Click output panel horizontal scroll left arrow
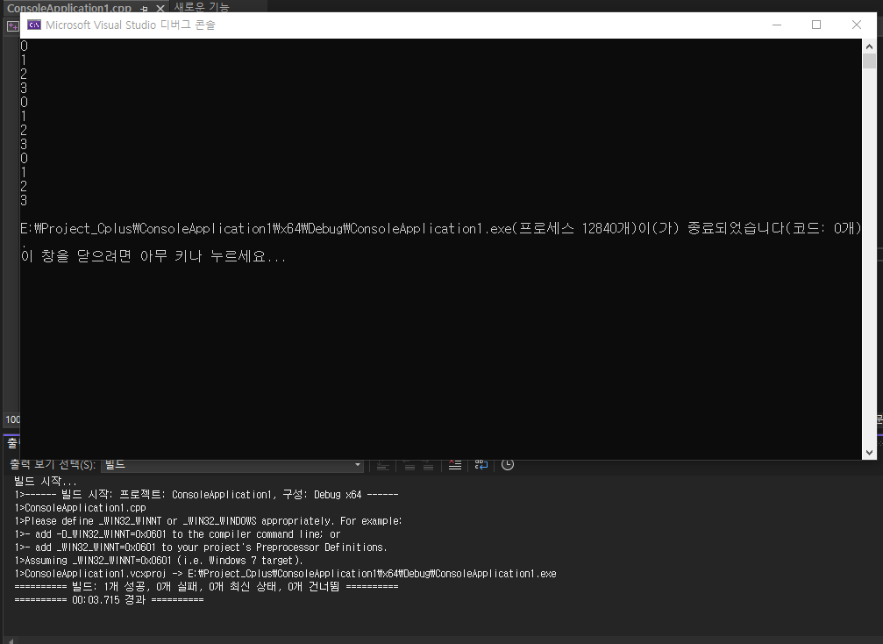 [x=11, y=640]
